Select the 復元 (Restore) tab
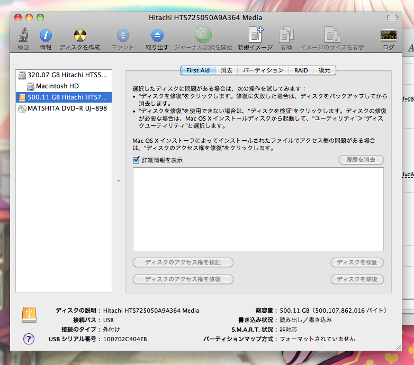This screenshot has height=365, width=414. [x=325, y=70]
